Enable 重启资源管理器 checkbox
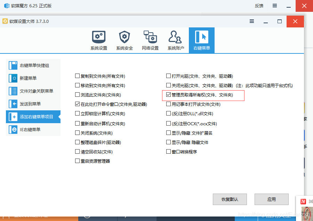The width and height of the screenshot is (313, 221). [77, 161]
